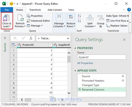The height and width of the screenshot is (107, 132).
Task: Sort descending with the Z-A icon
Action: (x=79, y=21)
